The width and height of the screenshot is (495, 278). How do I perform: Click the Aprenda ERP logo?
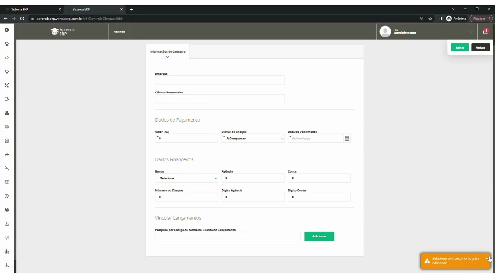click(63, 32)
